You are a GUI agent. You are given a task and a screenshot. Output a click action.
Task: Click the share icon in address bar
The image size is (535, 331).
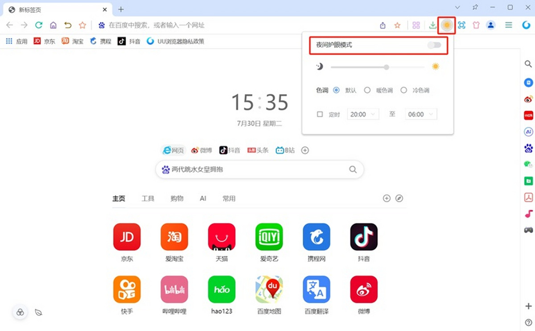click(383, 25)
